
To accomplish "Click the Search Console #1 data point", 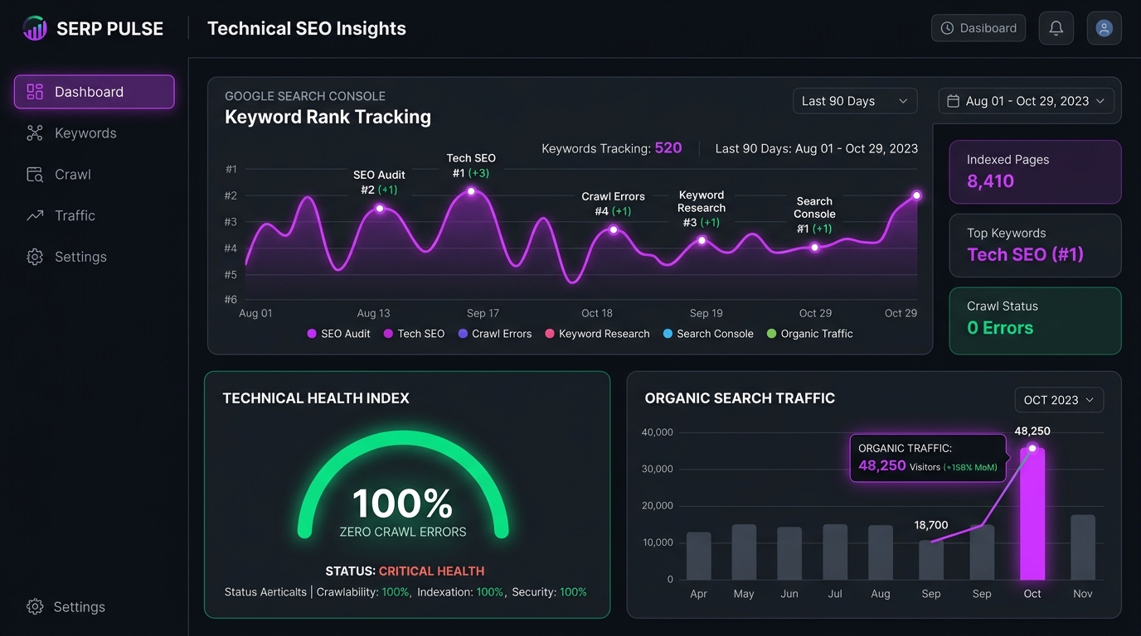I will pyautogui.click(x=815, y=247).
